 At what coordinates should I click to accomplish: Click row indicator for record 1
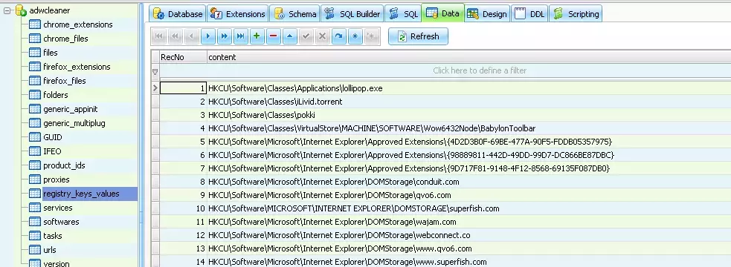[155, 88]
